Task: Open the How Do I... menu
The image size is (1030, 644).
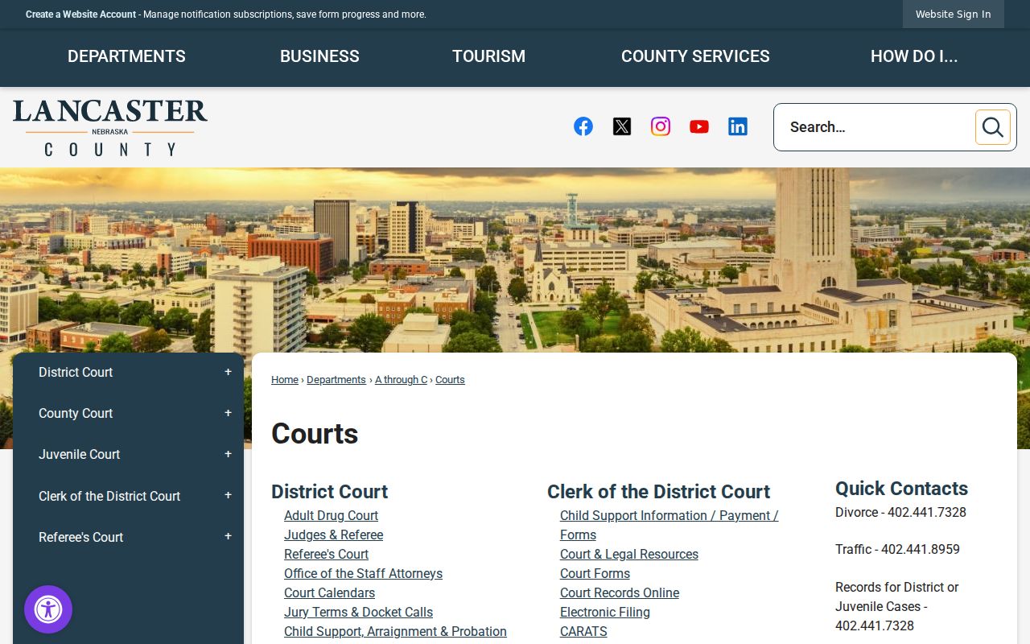Action: click(x=914, y=56)
